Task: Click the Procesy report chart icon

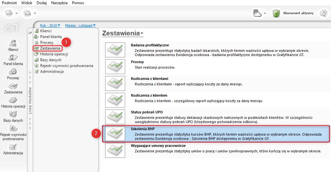Action: [x=115, y=67]
